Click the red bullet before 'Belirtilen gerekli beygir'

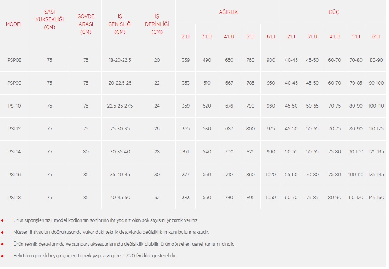coord(2,256)
